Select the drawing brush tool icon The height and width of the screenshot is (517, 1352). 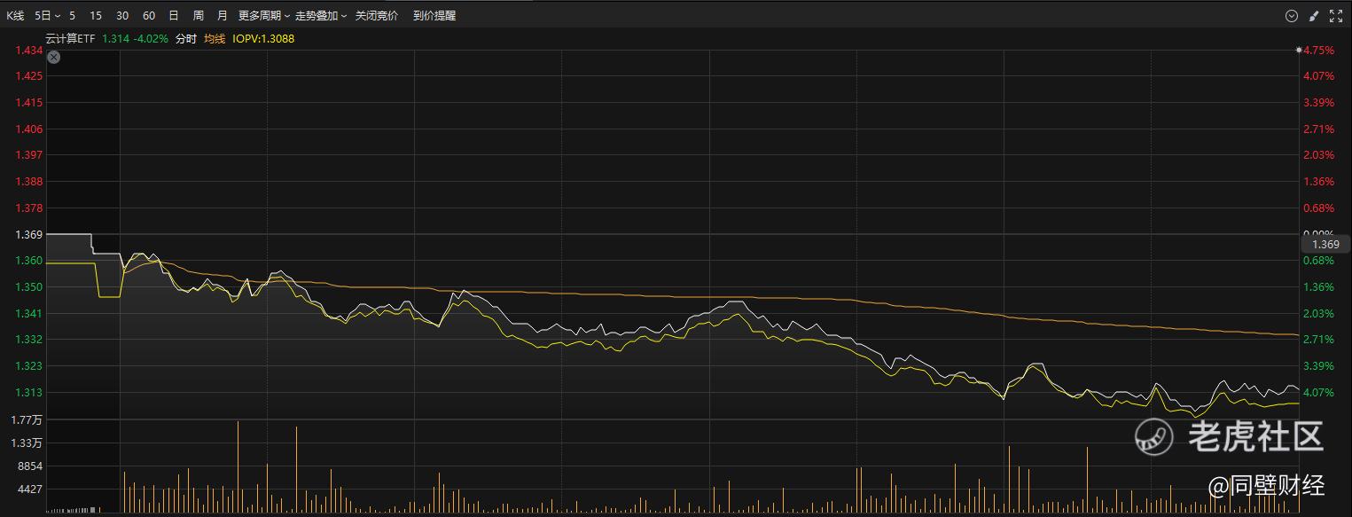tap(1314, 16)
